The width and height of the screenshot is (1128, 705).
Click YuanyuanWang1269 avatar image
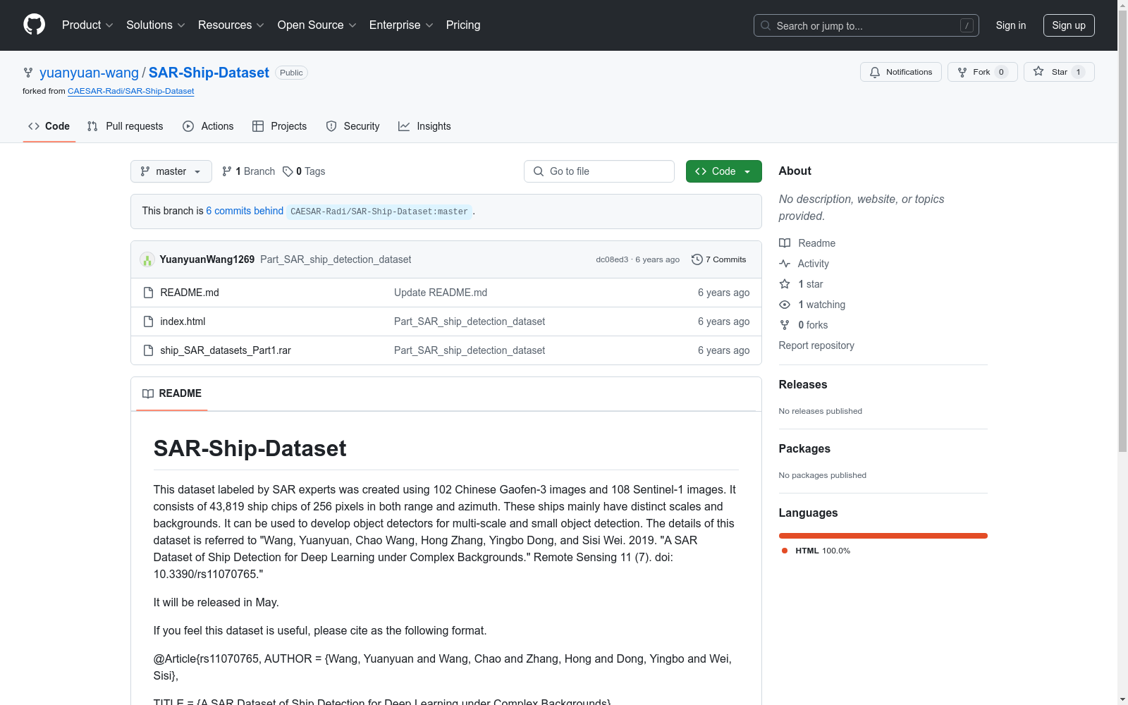click(147, 259)
